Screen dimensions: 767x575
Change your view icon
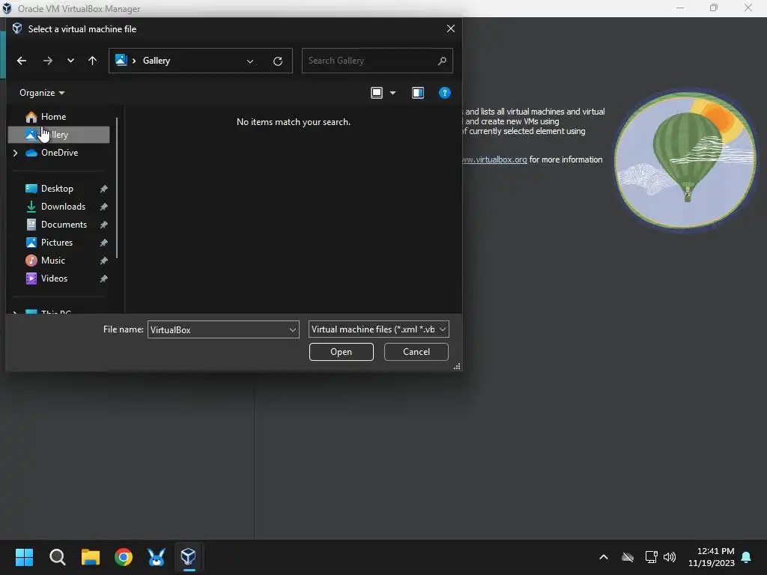coord(377,93)
